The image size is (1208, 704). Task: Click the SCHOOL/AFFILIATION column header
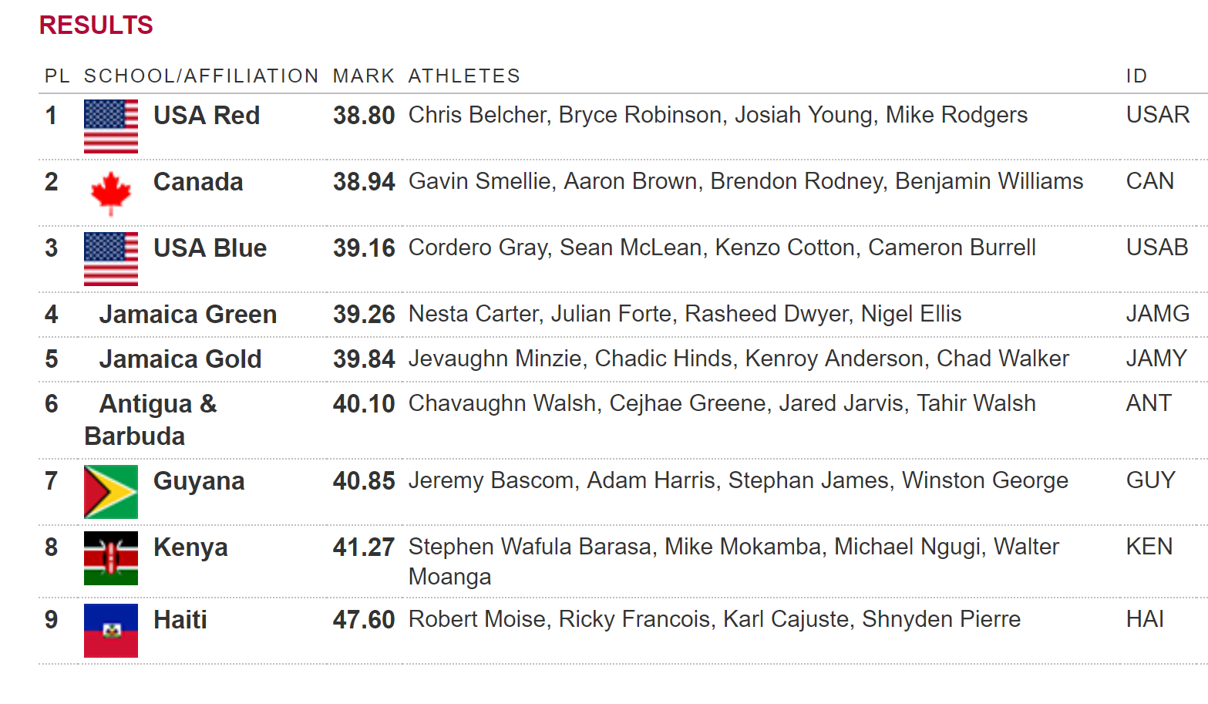(201, 76)
